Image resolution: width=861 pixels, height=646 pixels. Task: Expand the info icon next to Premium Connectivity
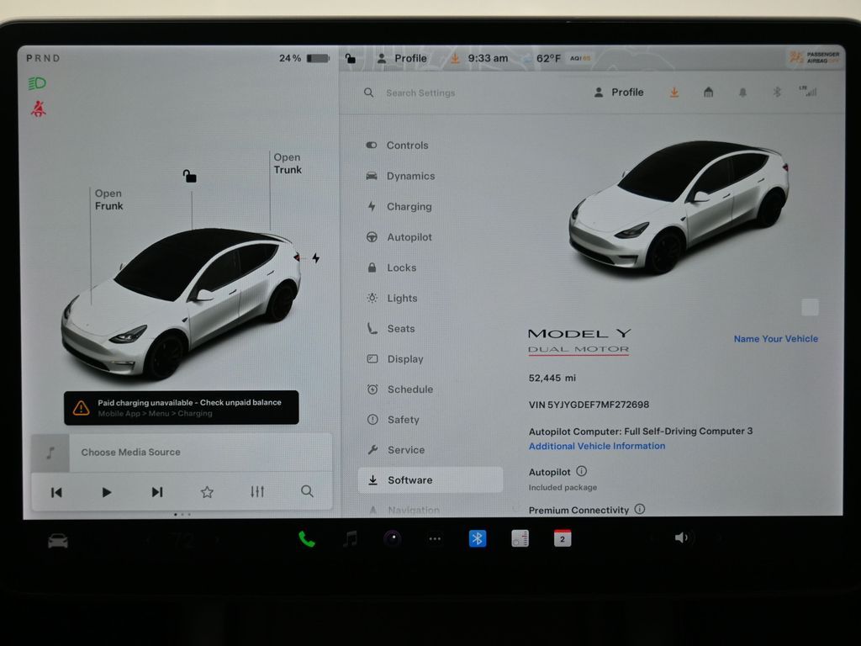point(640,509)
